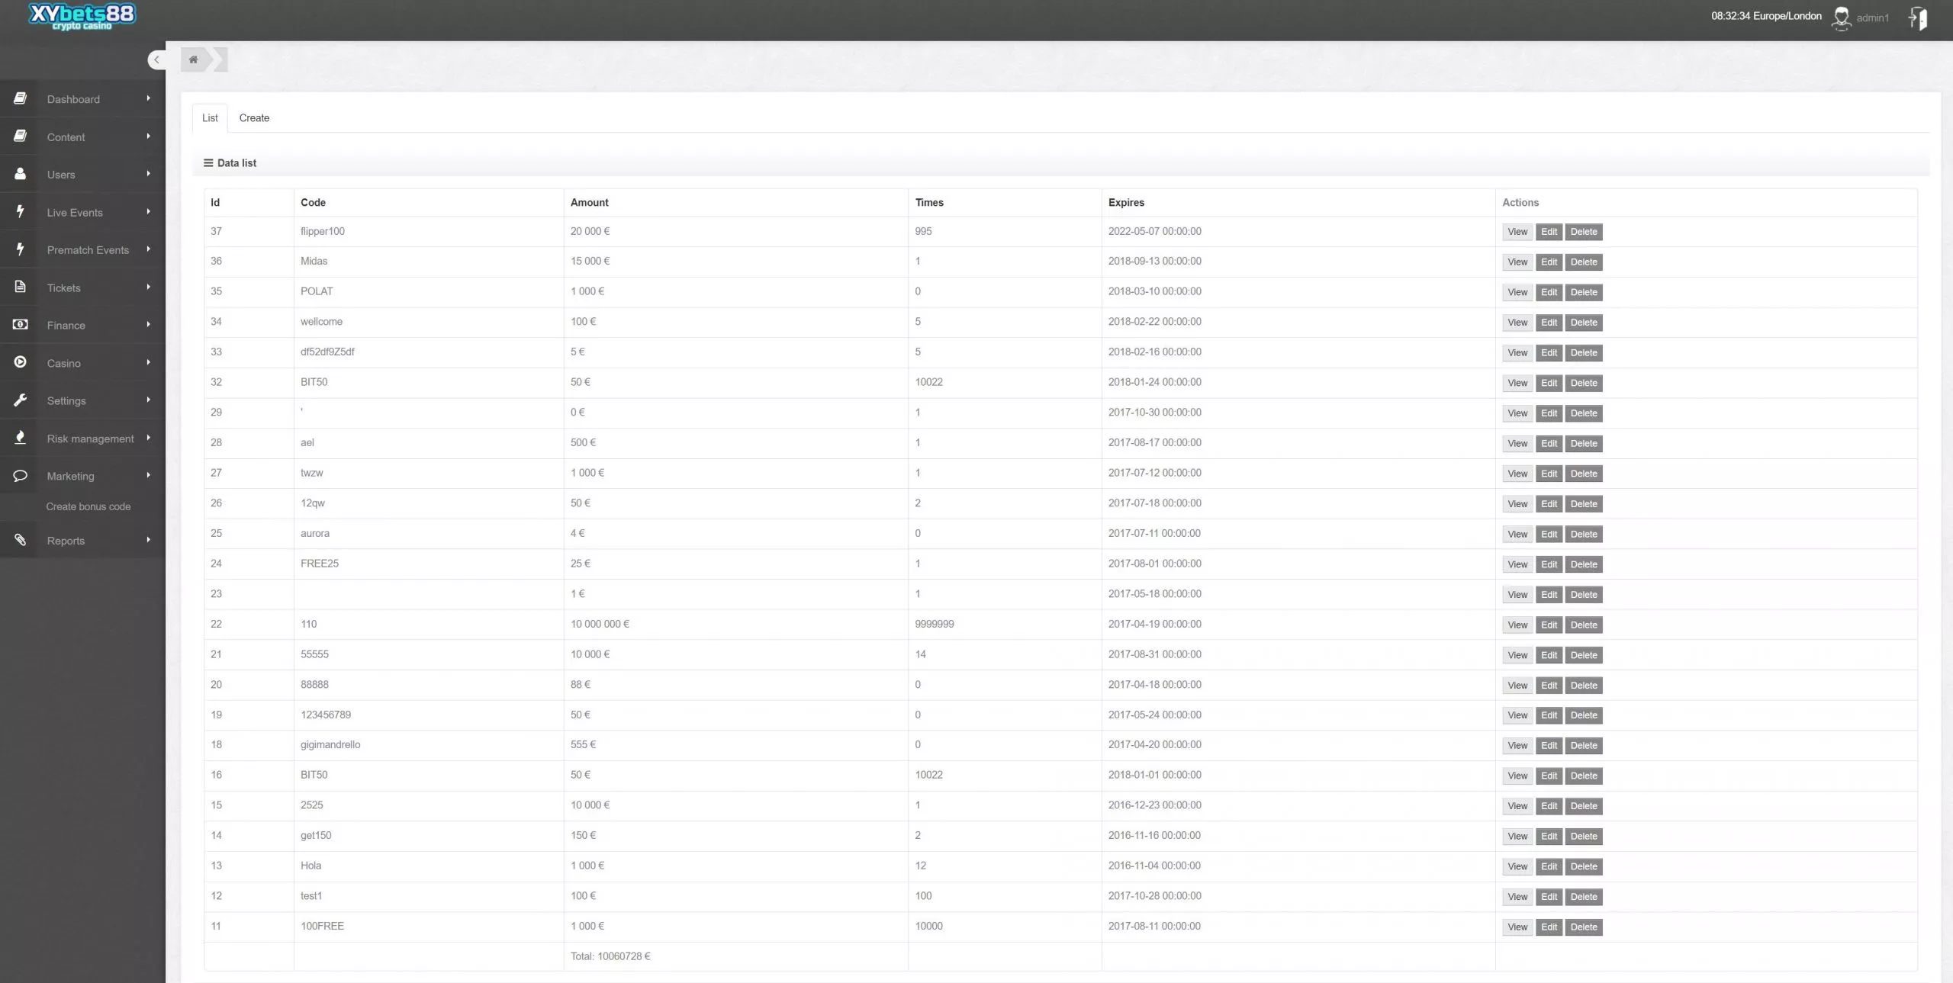Viewport: 1953px width, 983px height.
Task: Expand the Tickets submenu arrow
Action: tap(148, 287)
